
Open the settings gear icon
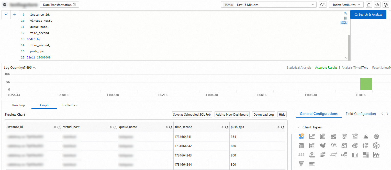click(385, 5)
